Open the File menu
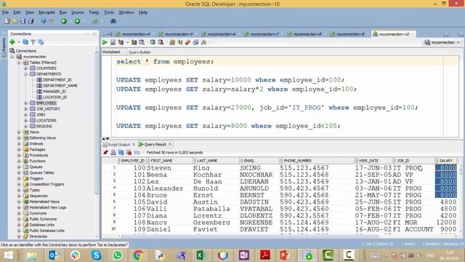 [5, 12]
